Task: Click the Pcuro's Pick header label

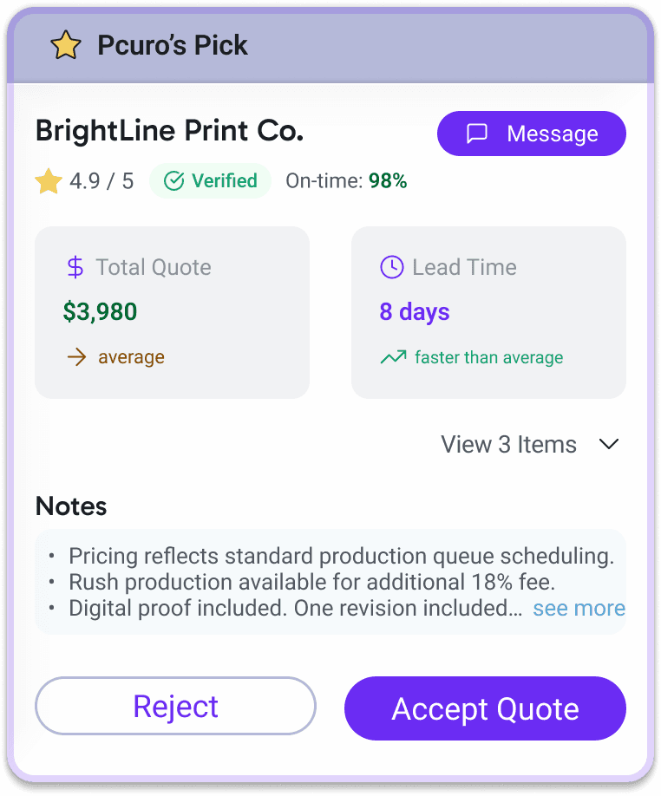Action: (172, 45)
